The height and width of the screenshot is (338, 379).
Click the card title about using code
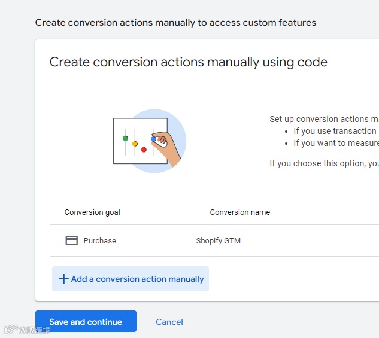click(188, 62)
